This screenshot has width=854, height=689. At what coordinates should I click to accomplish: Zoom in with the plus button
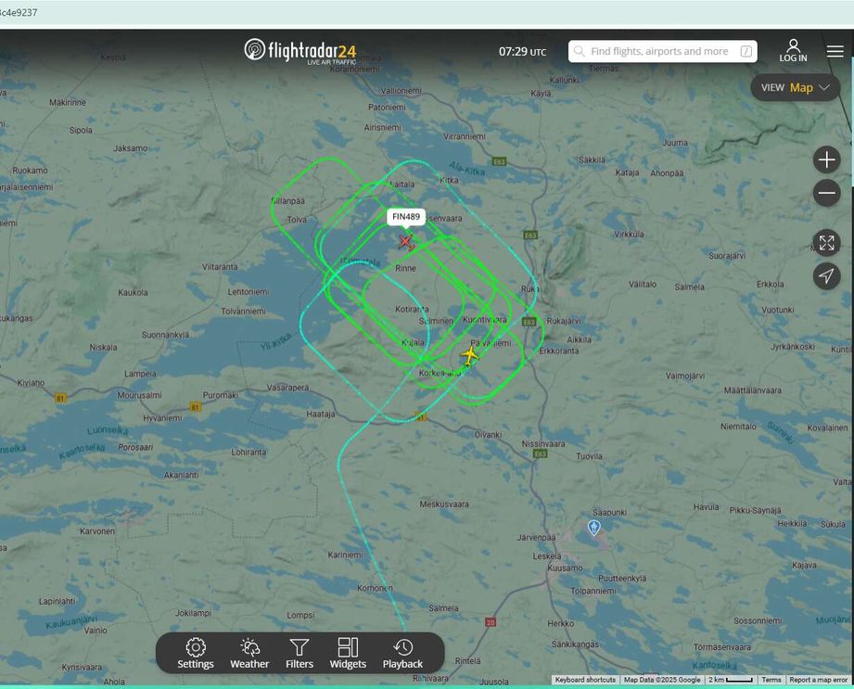point(826,160)
